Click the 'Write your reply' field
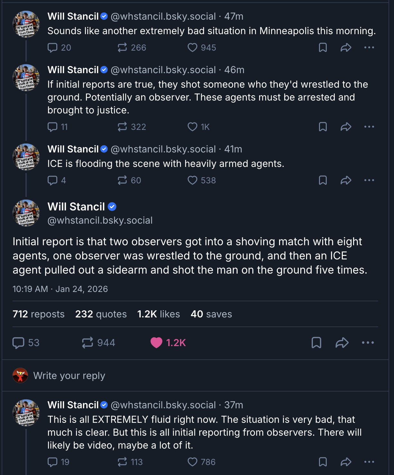 tap(69, 376)
